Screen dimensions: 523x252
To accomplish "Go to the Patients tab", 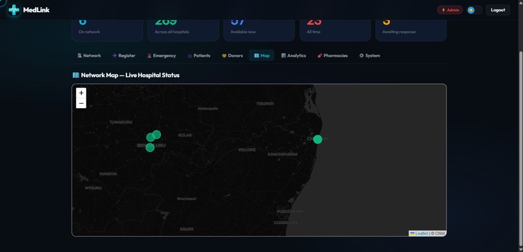I will (x=199, y=56).
